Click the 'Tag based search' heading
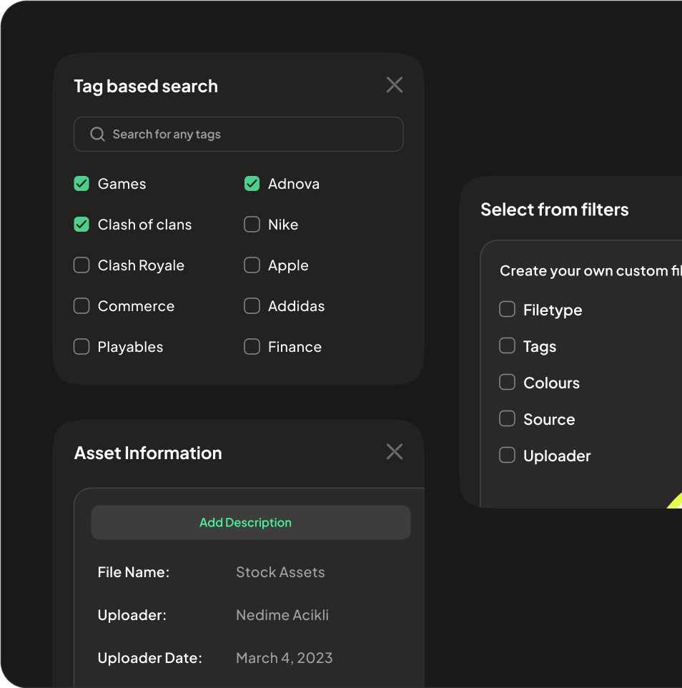682x688 pixels. point(146,87)
